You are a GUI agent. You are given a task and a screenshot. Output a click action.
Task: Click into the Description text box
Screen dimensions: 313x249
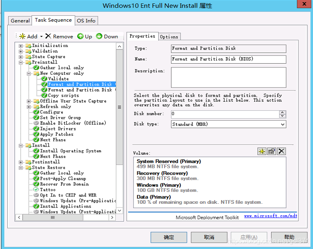229,77
